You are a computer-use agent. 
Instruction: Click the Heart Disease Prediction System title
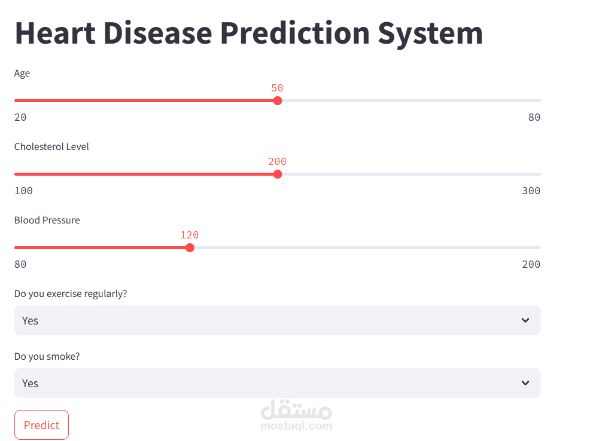coord(249,33)
